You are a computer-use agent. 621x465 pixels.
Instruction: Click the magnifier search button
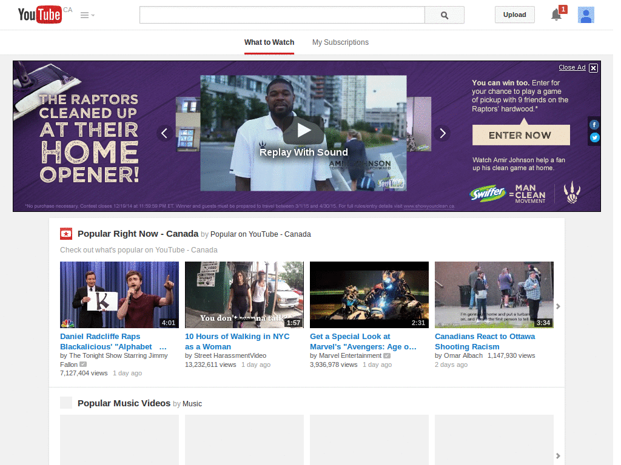tap(445, 15)
